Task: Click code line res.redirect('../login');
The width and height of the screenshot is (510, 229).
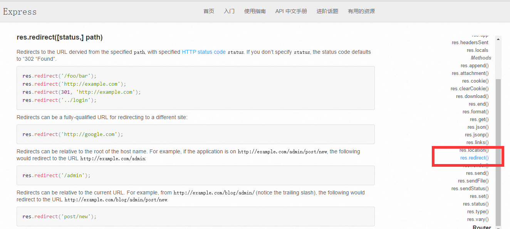Action: 59,100
